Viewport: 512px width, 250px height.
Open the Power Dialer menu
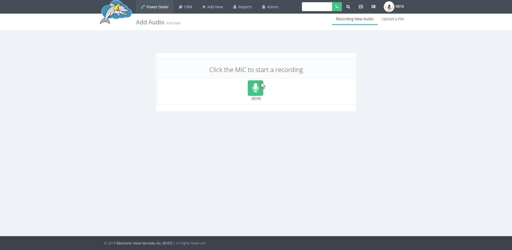tap(155, 7)
